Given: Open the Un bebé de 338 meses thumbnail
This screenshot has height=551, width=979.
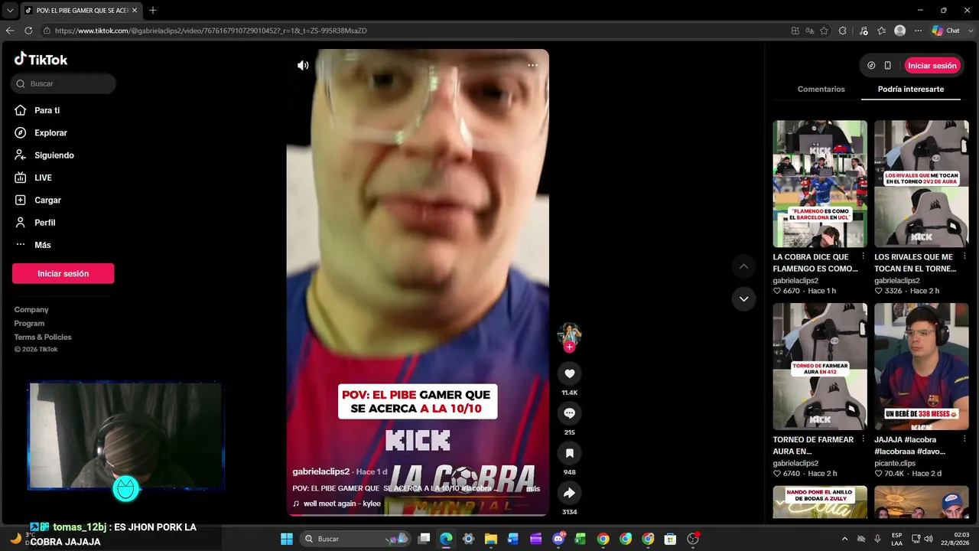Looking at the screenshot, I should tap(922, 367).
